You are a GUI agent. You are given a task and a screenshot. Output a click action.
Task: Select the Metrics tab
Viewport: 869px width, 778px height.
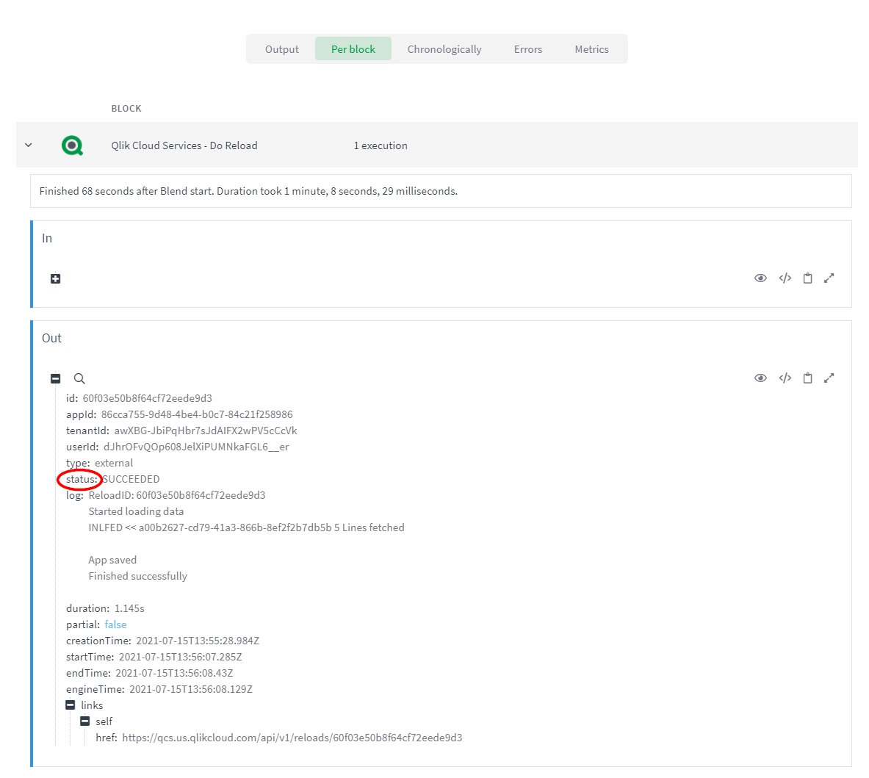click(591, 49)
